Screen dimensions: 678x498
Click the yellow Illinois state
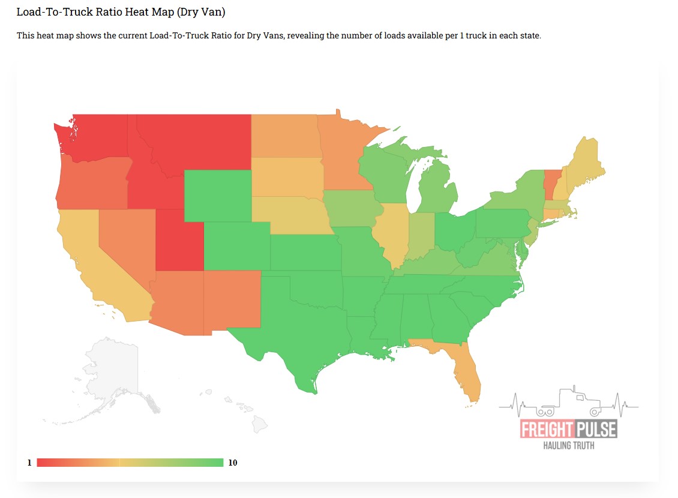coord(393,234)
